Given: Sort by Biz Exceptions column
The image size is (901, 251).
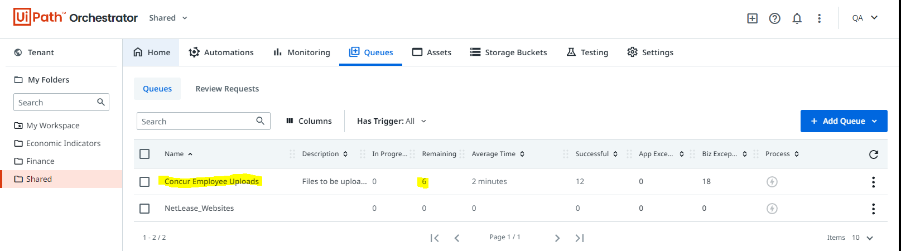Looking at the screenshot, I should click(x=745, y=154).
